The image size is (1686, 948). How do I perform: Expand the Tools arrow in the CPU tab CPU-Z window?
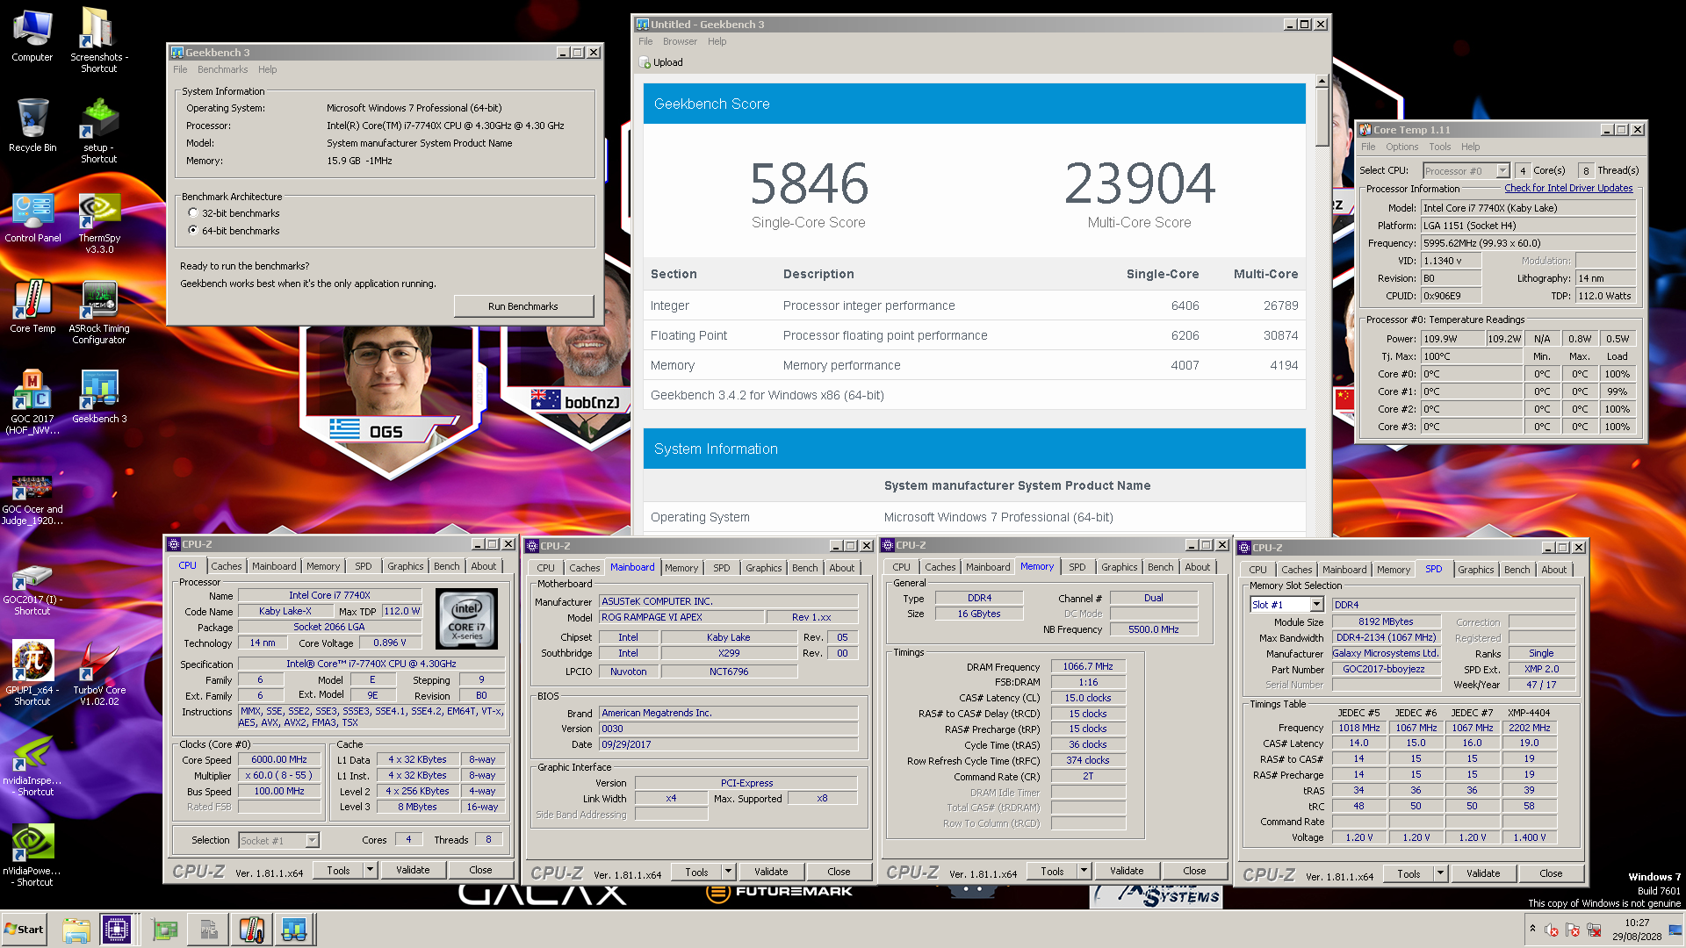point(370,870)
